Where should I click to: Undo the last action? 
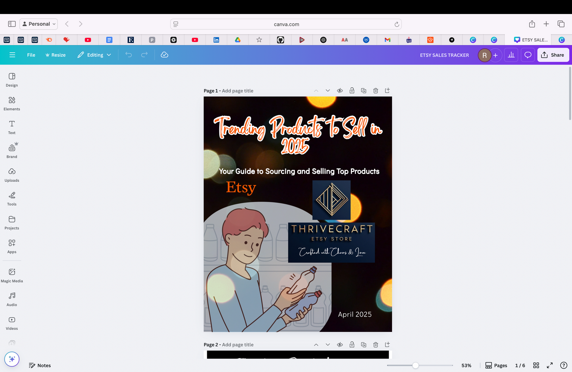128,55
